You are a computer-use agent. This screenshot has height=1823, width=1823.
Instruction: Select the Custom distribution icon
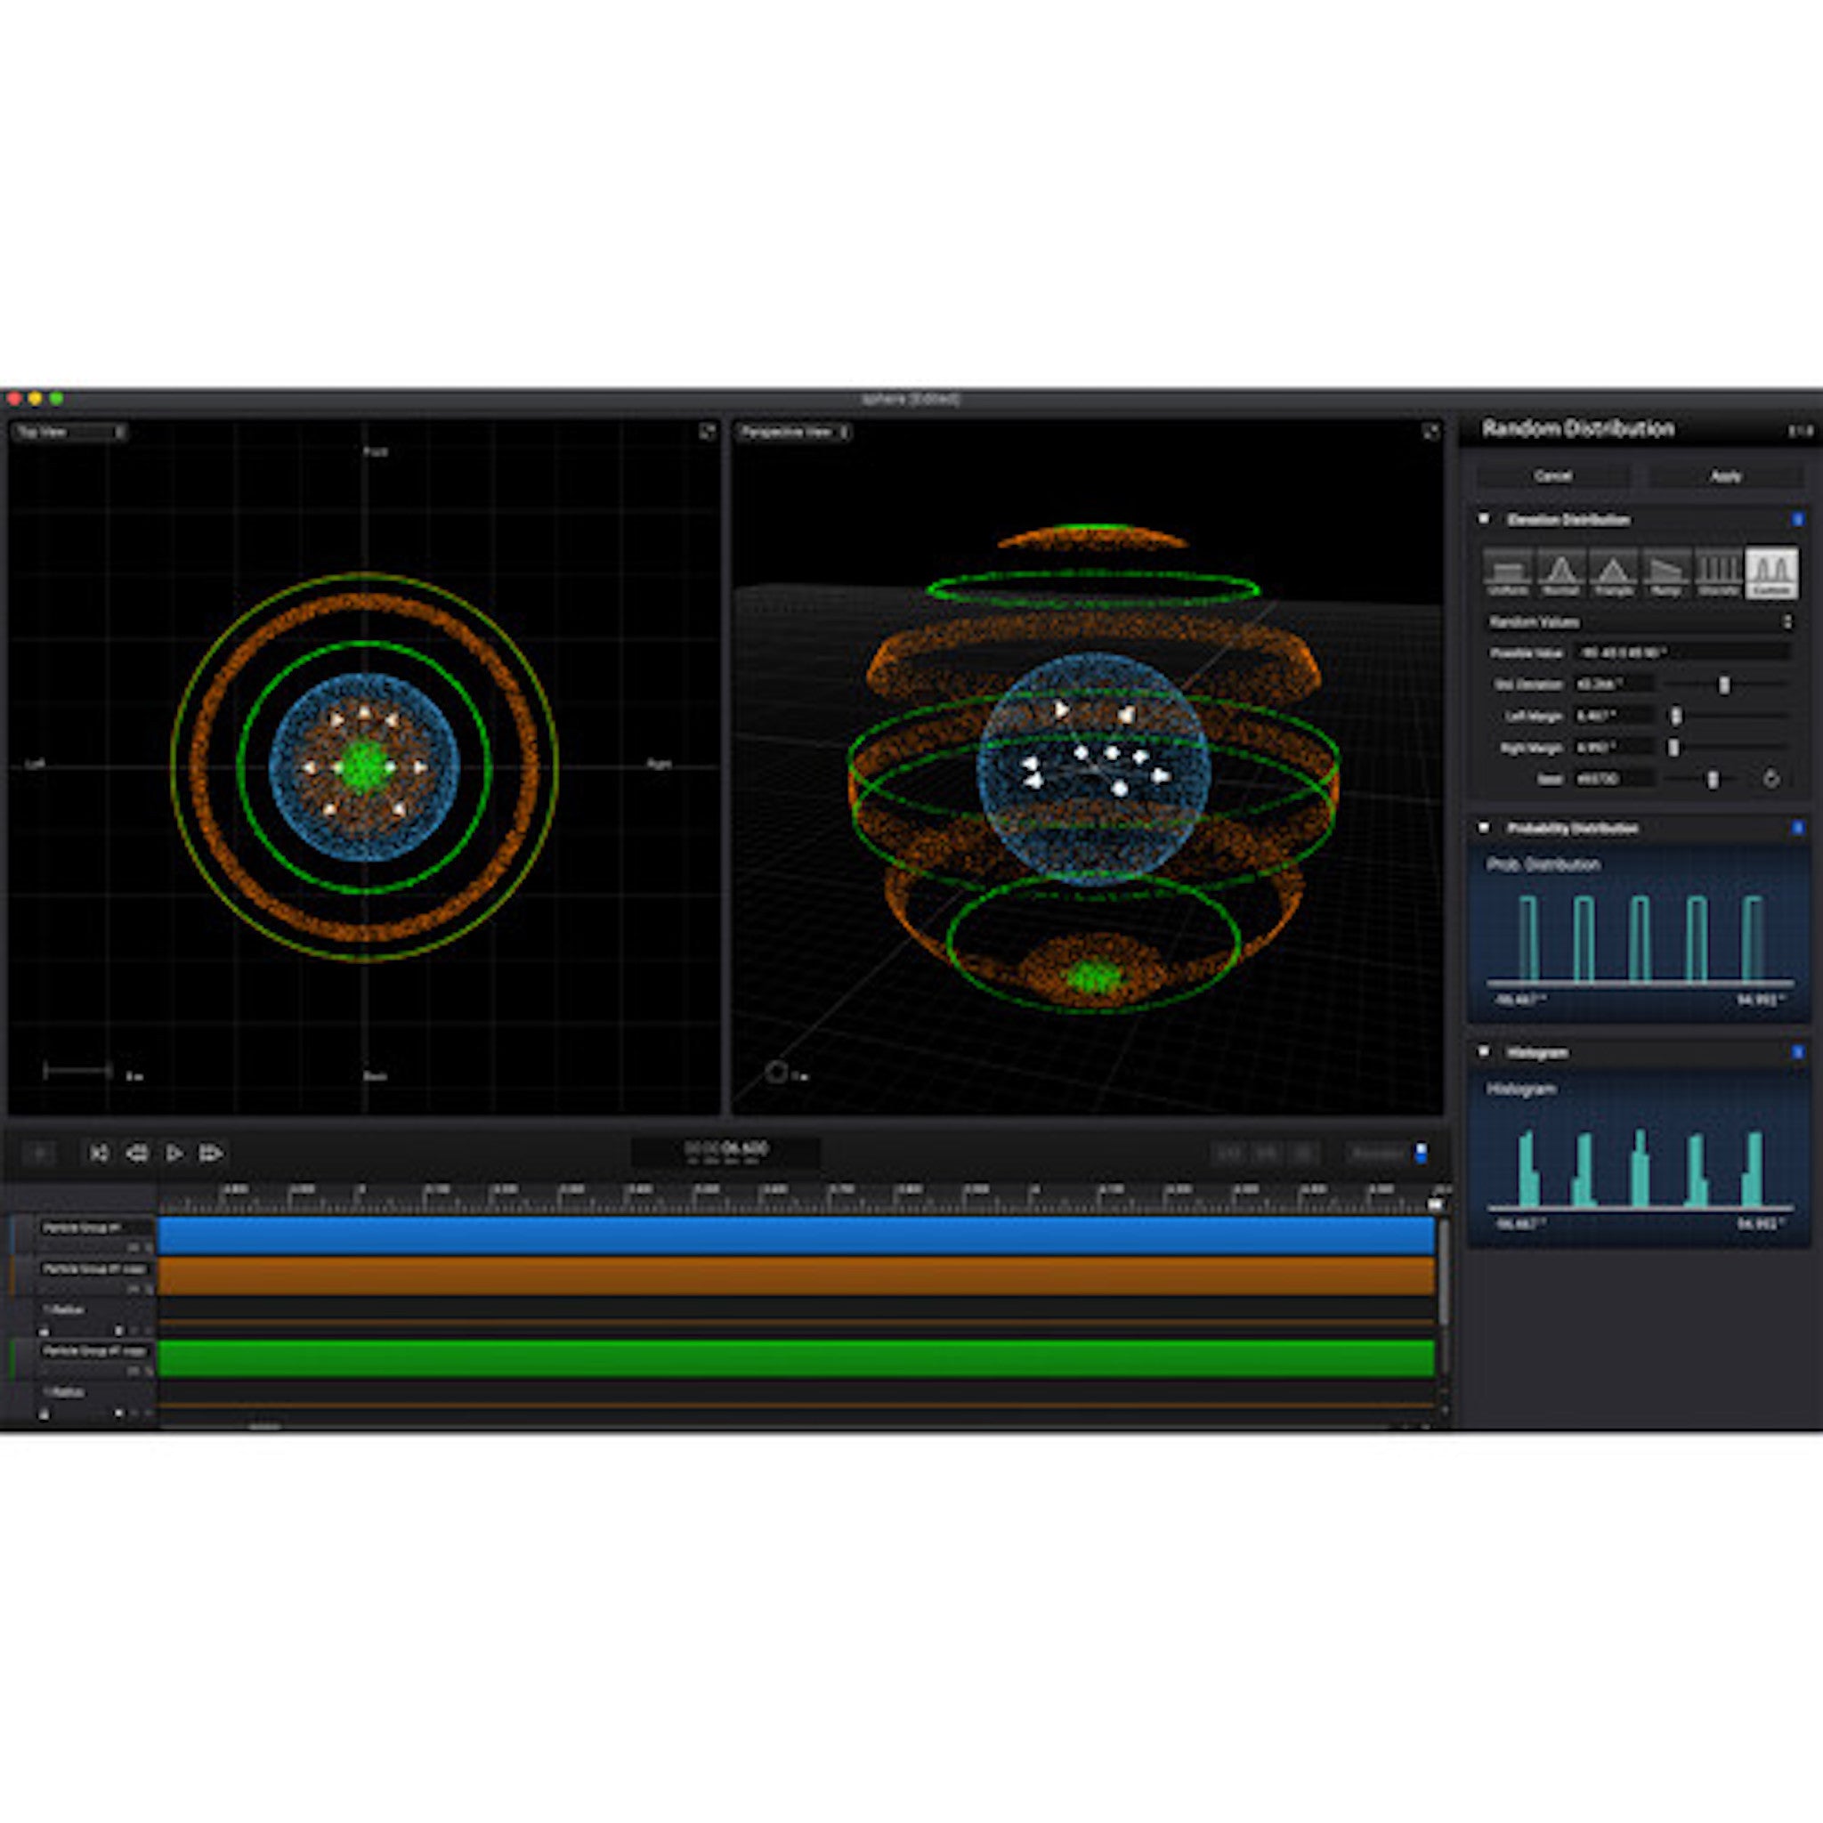point(1771,570)
